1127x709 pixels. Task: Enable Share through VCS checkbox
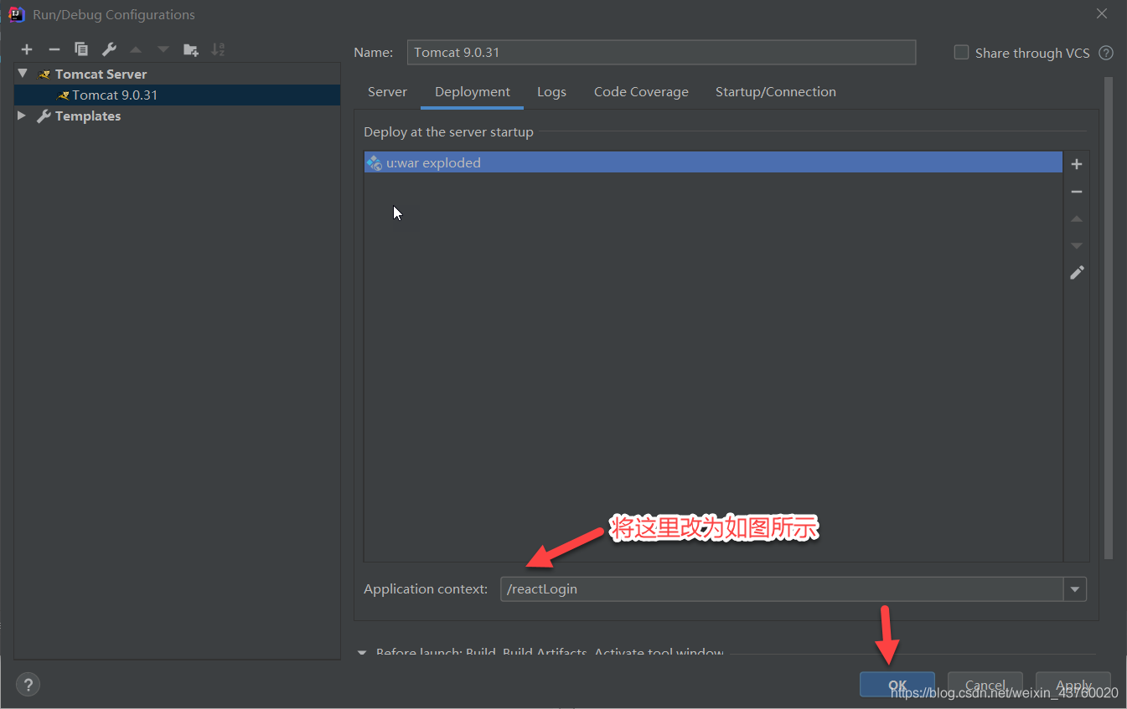click(961, 53)
